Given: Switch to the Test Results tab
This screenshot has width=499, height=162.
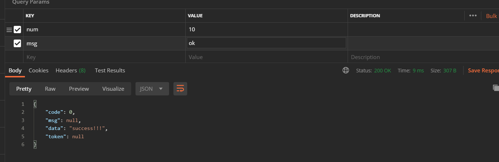Looking at the screenshot, I should coord(110,71).
